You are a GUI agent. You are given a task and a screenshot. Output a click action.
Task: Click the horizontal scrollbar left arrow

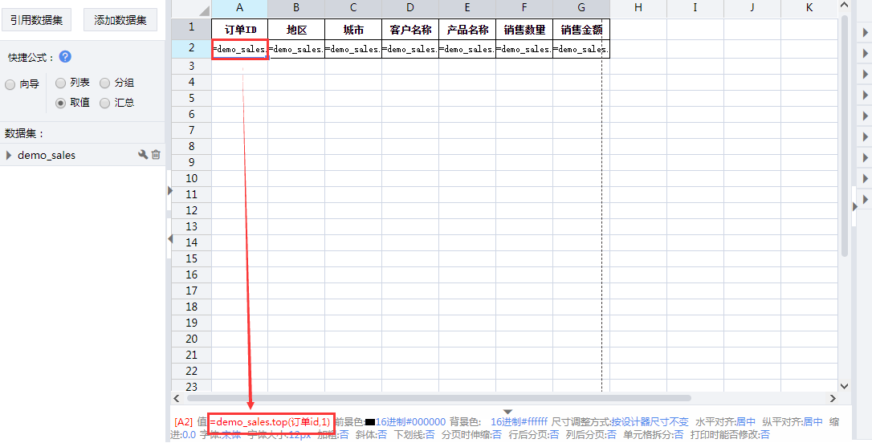coord(177,398)
